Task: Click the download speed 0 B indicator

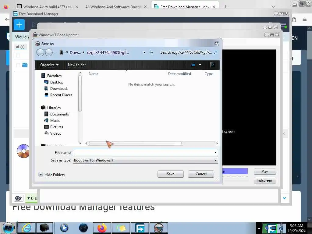Action: tap(32, 198)
